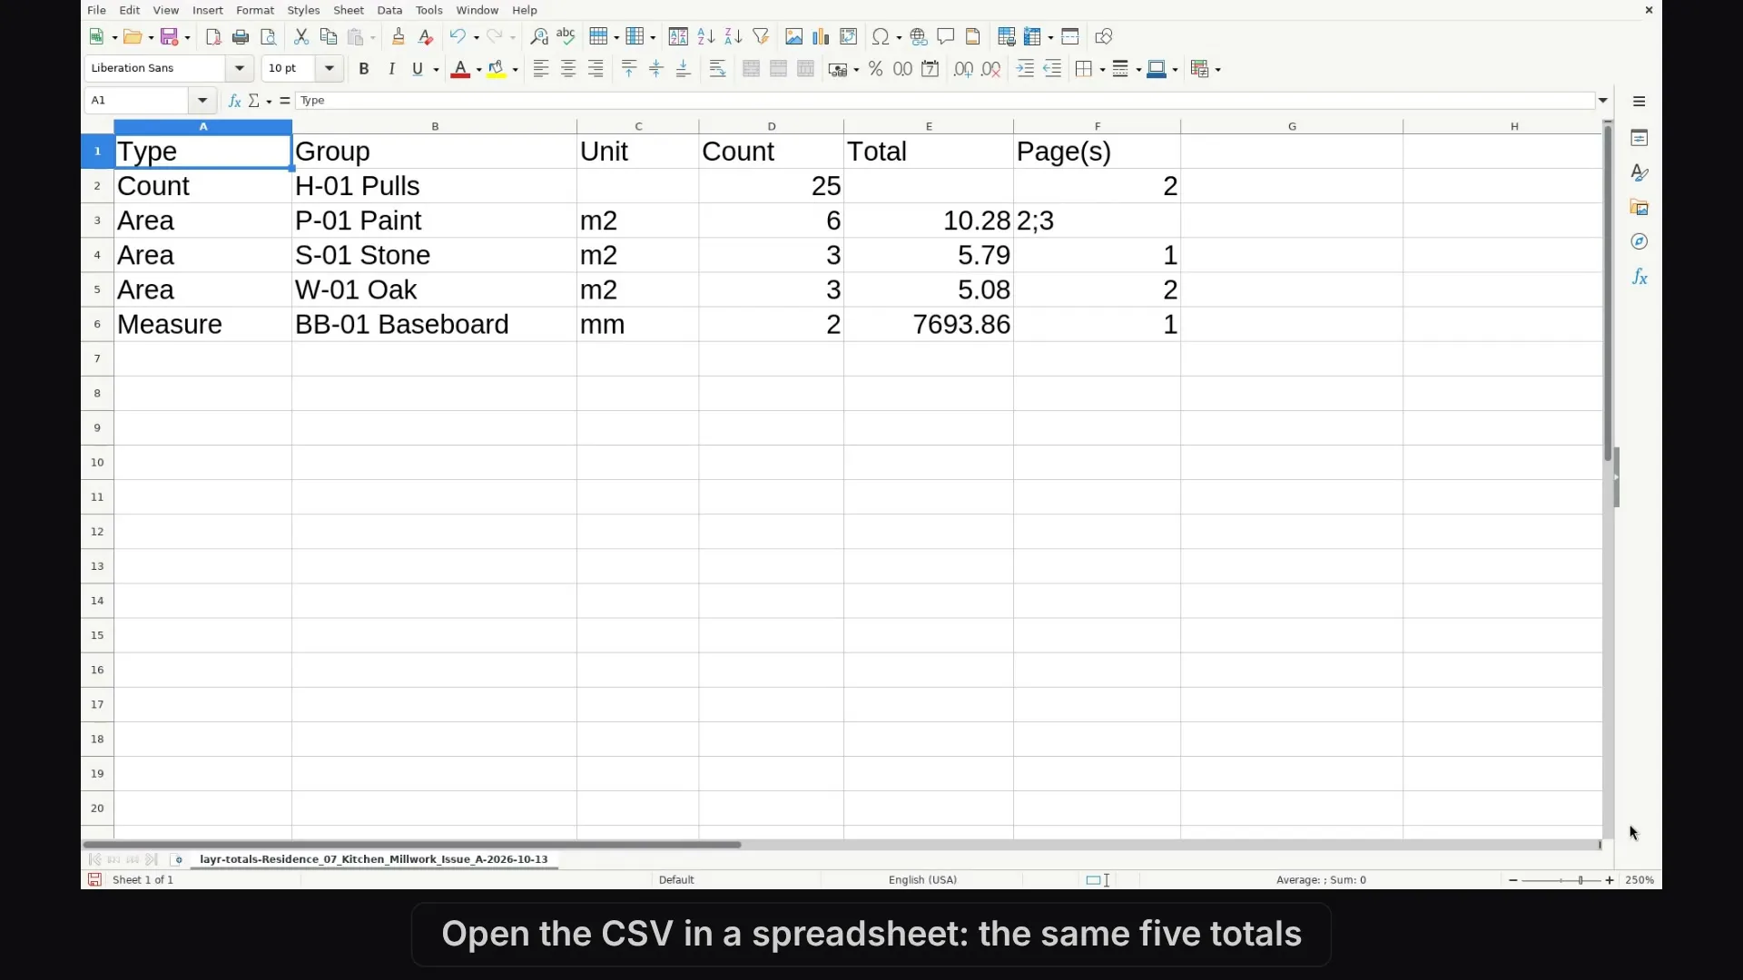Click the Sort Ascending icon
This screenshot has width=1743, height=980.
(x=706, y=37)
